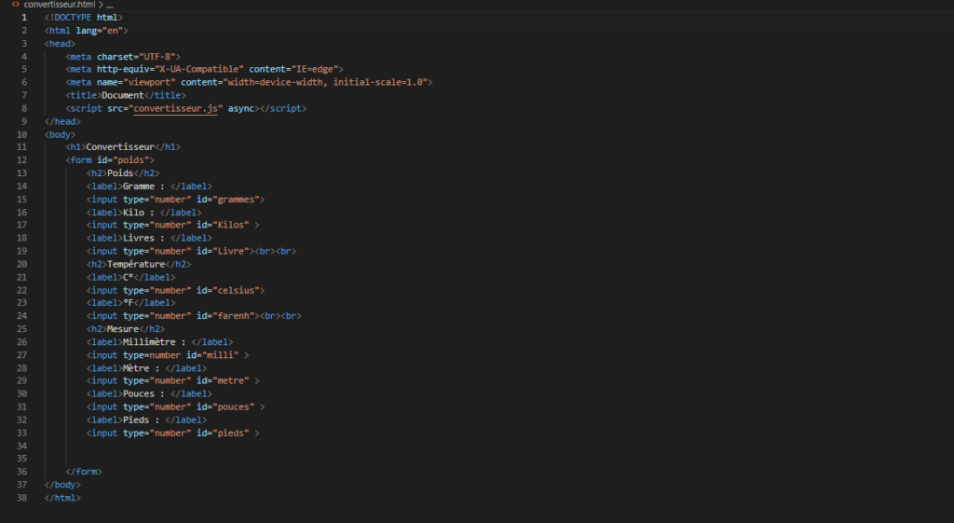Expand the '...' breadcrumb symbol selector

(110, 5)
